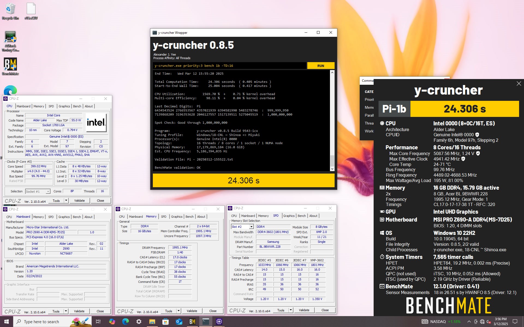Click the Windows Start button
Screen dimensions: 524x327
pos(7,322)
